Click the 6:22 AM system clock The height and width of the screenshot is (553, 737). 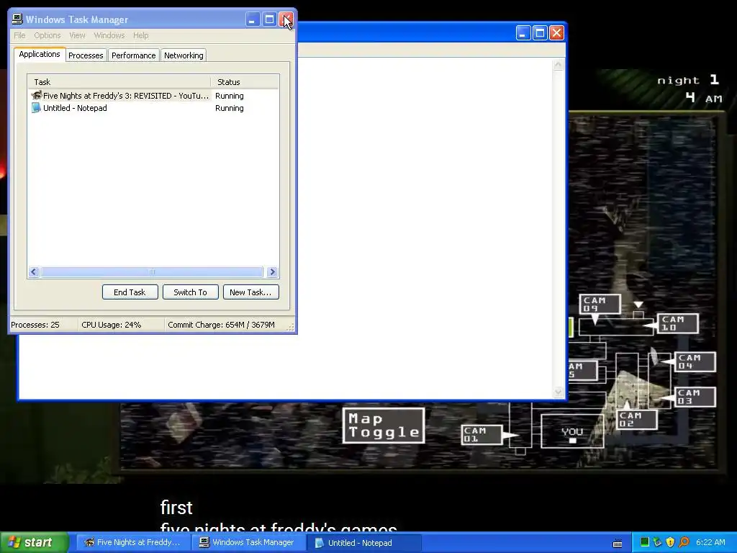710,542
